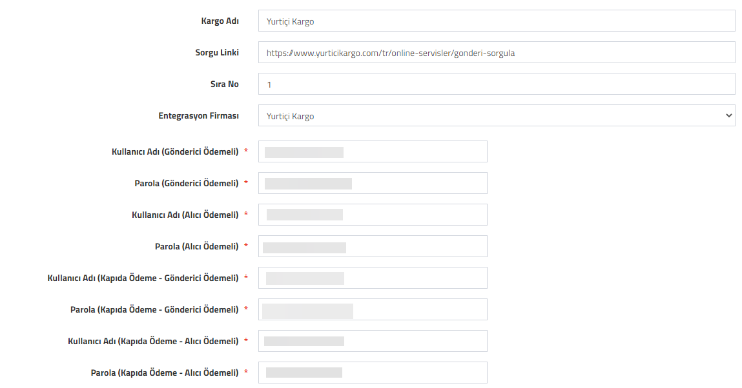Screen dimensions: 742x388
Task: Click the 'Entegrasyon Firması' label
Action: pos(199,116)
